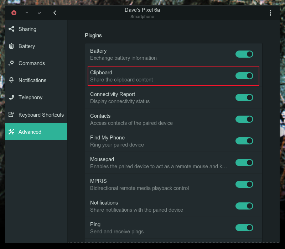The width and height of the screenshot is (285, 249).
Task: Disable notifications sharing with the paired device
Action: (244, 206)
